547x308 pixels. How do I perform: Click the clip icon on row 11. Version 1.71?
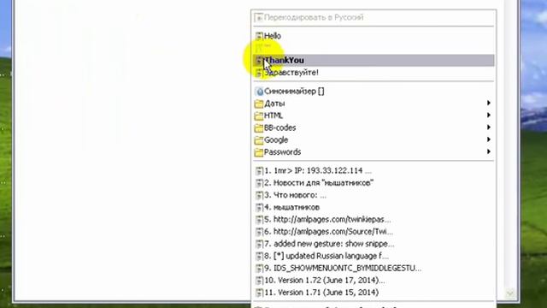pyautogui.click(x=259, y=293)
